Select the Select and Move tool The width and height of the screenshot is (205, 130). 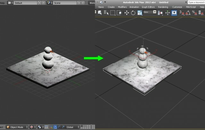127,13
